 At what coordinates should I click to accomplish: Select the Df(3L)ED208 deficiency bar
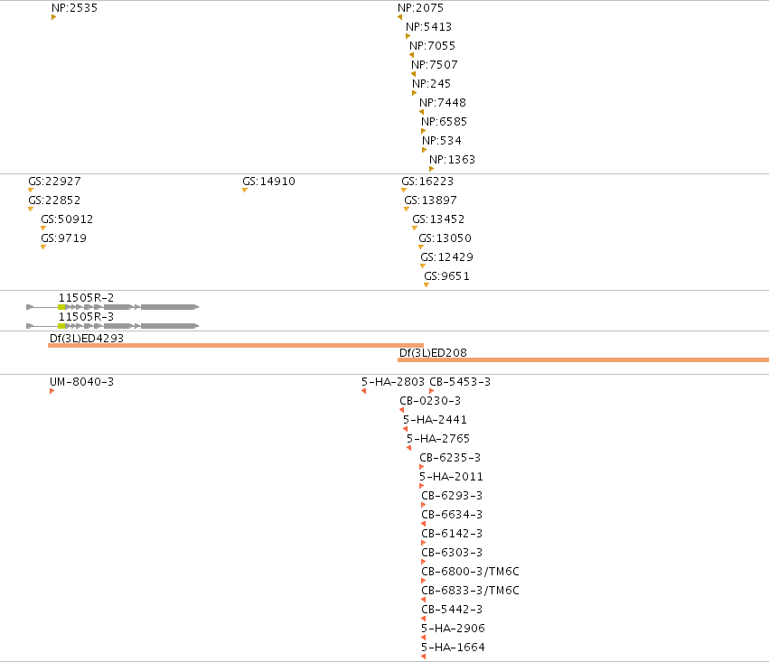point(583,360)
